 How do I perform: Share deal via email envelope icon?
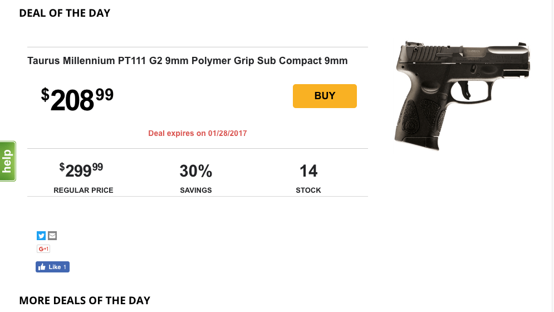tap(52, 236)
